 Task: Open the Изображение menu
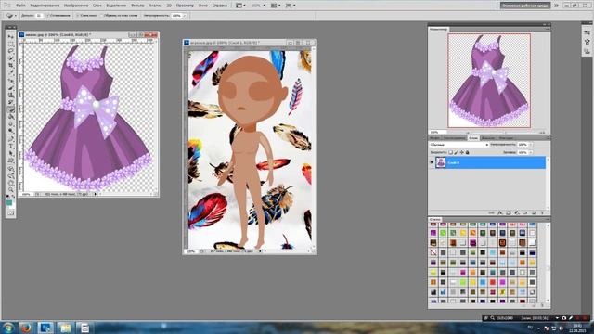tap(76, 6)
